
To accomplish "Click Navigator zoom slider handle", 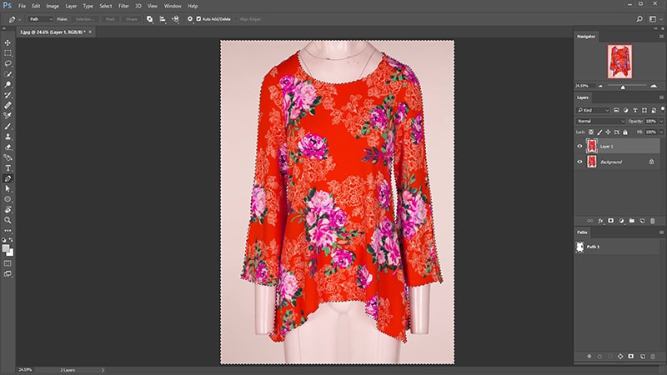I will click(623, 87).
